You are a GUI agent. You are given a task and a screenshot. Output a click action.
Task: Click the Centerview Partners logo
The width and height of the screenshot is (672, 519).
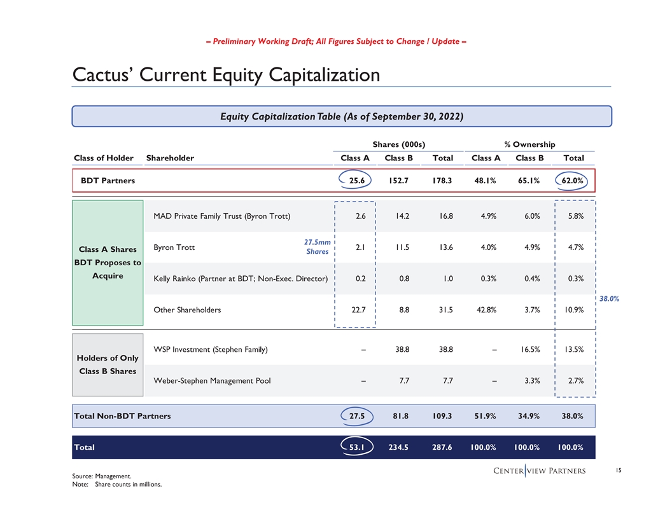538,471
